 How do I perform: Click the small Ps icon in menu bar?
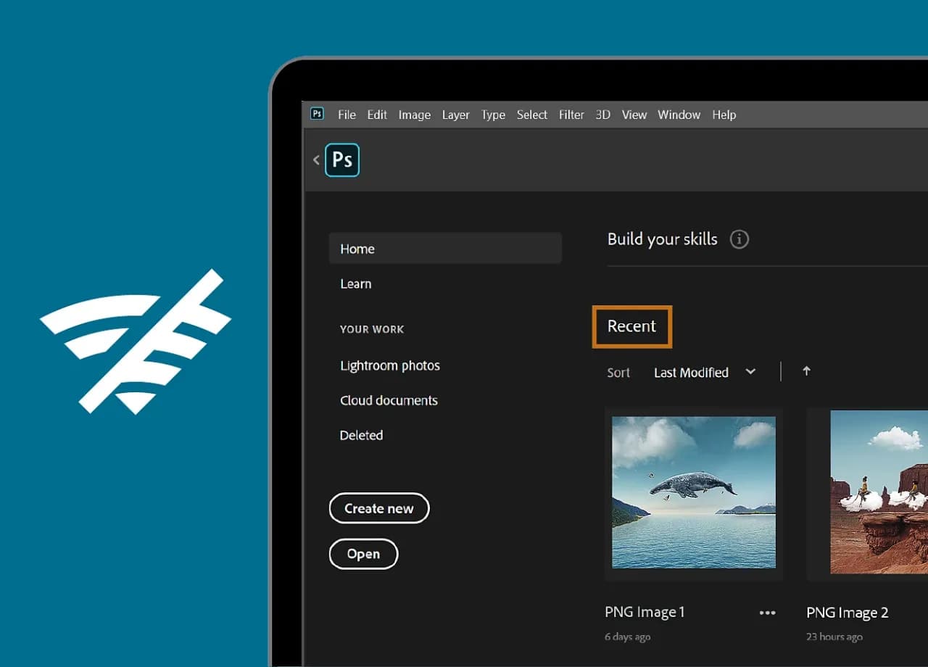pos(317,114)
